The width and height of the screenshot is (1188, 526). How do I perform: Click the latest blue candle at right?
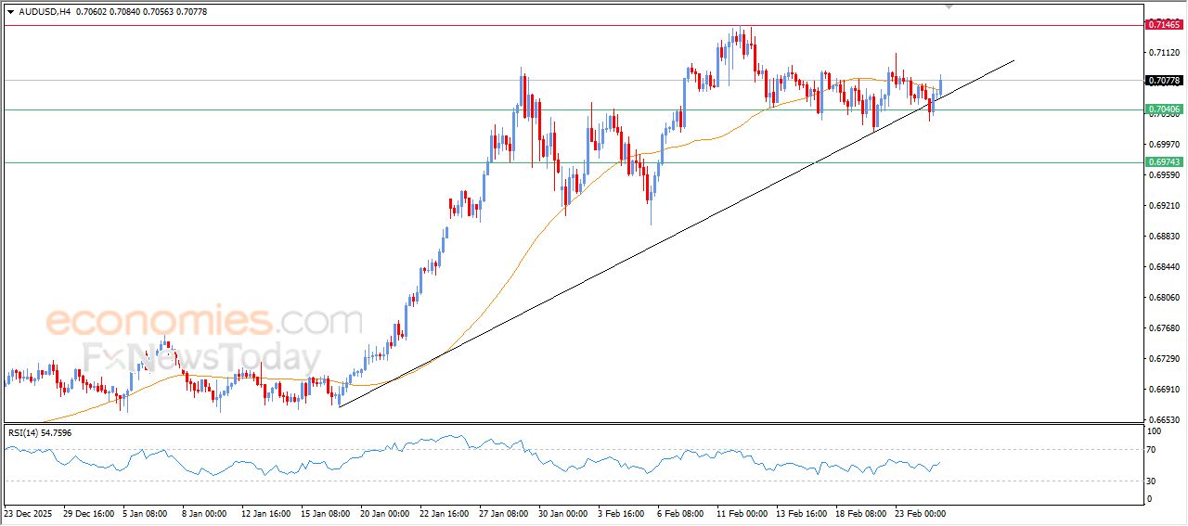pyautogui.click(x=941, y=86)
